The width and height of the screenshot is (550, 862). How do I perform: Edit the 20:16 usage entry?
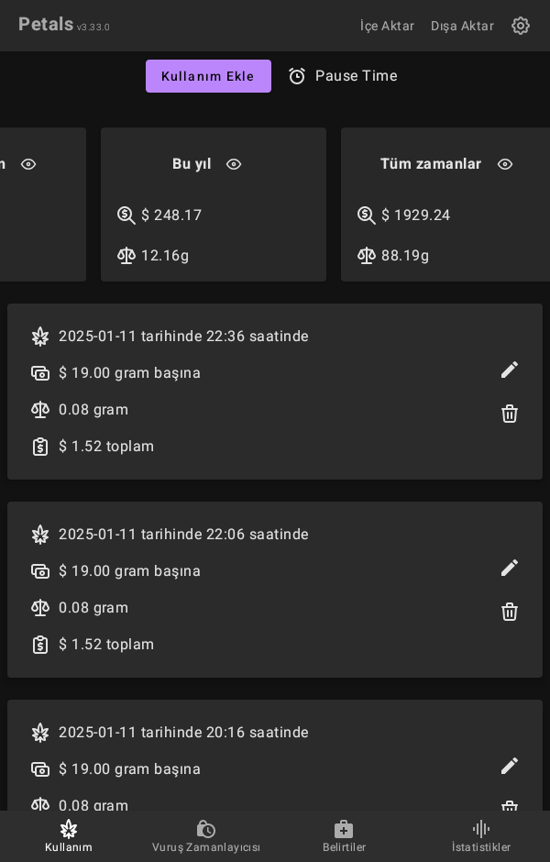click(x=510, y=766)
